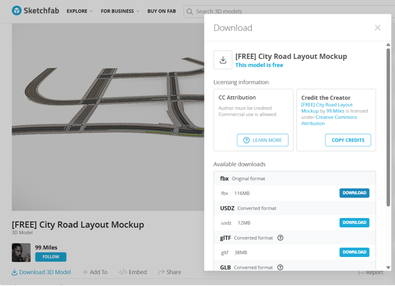Click the plus icon for Add To
Viewport: 395px width, 286px height.
click(x=85, y=272)
